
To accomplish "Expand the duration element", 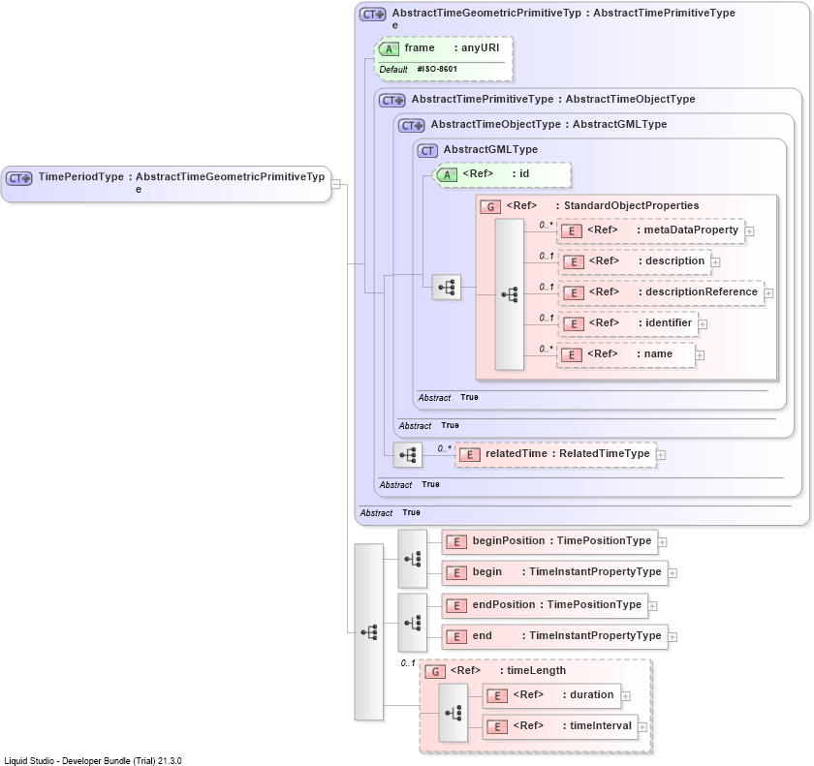I will pos(626,696).
